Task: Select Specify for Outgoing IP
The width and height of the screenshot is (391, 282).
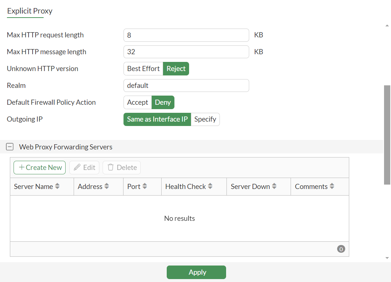Action: 205,119
